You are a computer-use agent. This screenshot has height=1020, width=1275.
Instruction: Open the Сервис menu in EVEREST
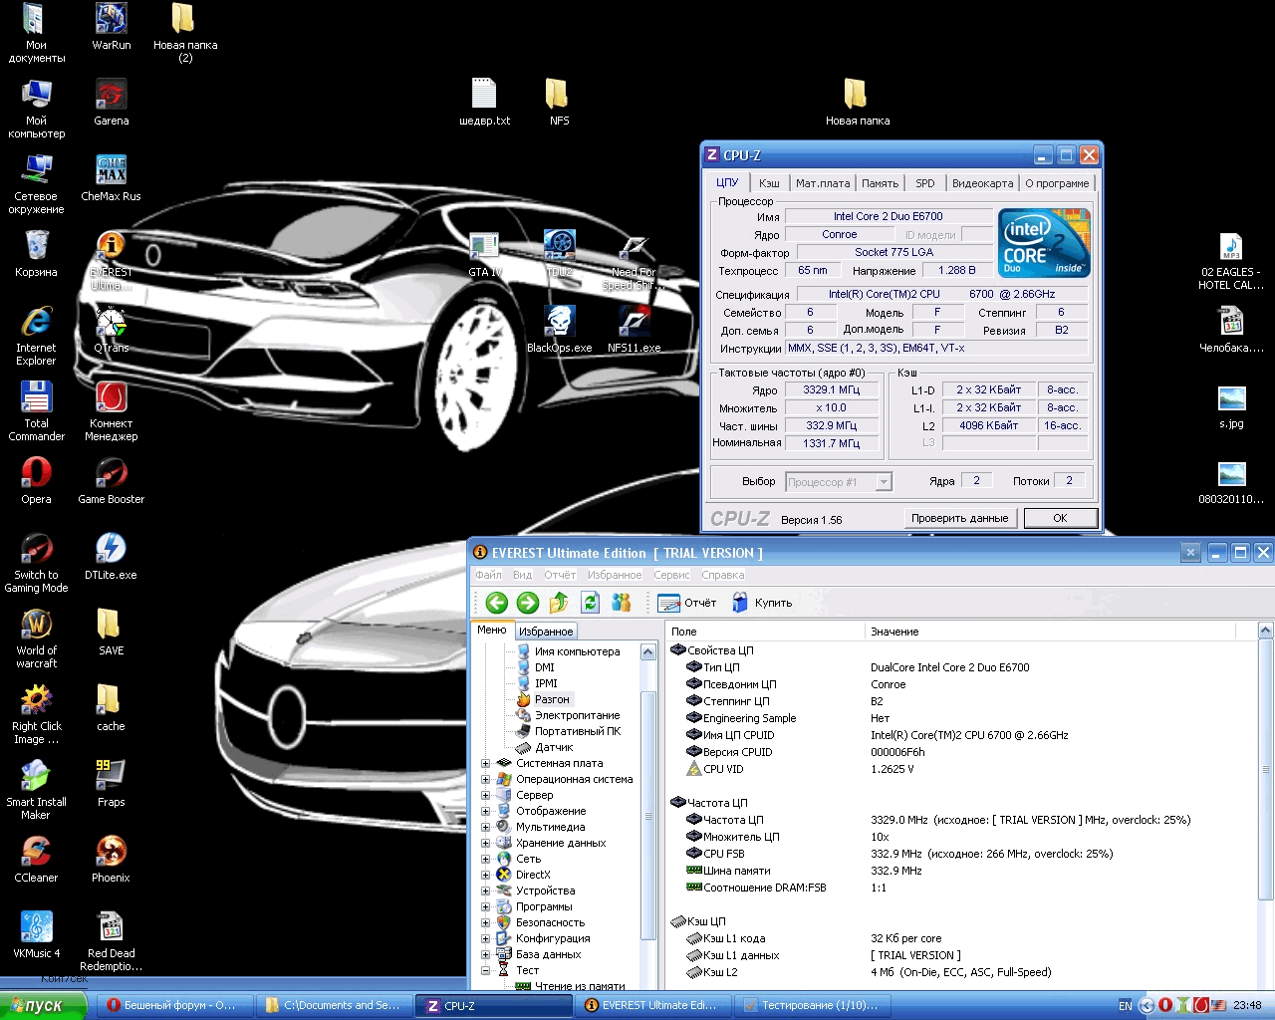click(671, 575)
